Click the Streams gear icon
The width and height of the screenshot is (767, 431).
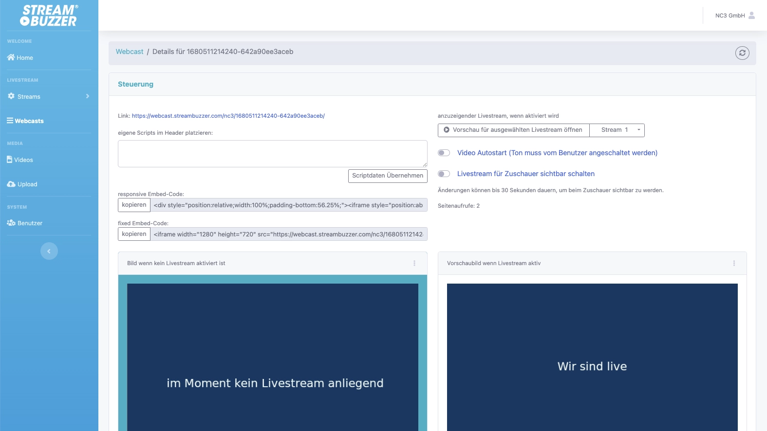click(11, 96)
